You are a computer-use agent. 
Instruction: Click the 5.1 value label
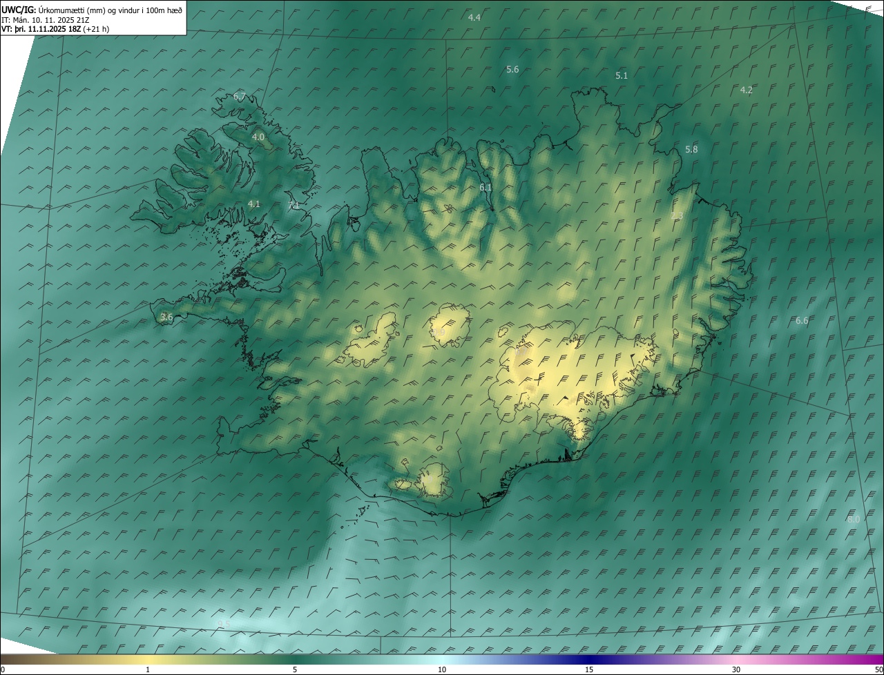pyautogui.click(x=622, y=76)
